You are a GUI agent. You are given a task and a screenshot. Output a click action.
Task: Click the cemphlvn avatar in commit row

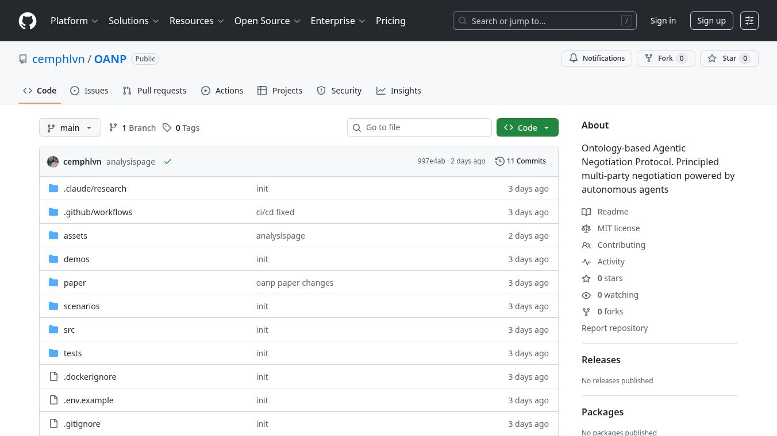click(53, 162)
